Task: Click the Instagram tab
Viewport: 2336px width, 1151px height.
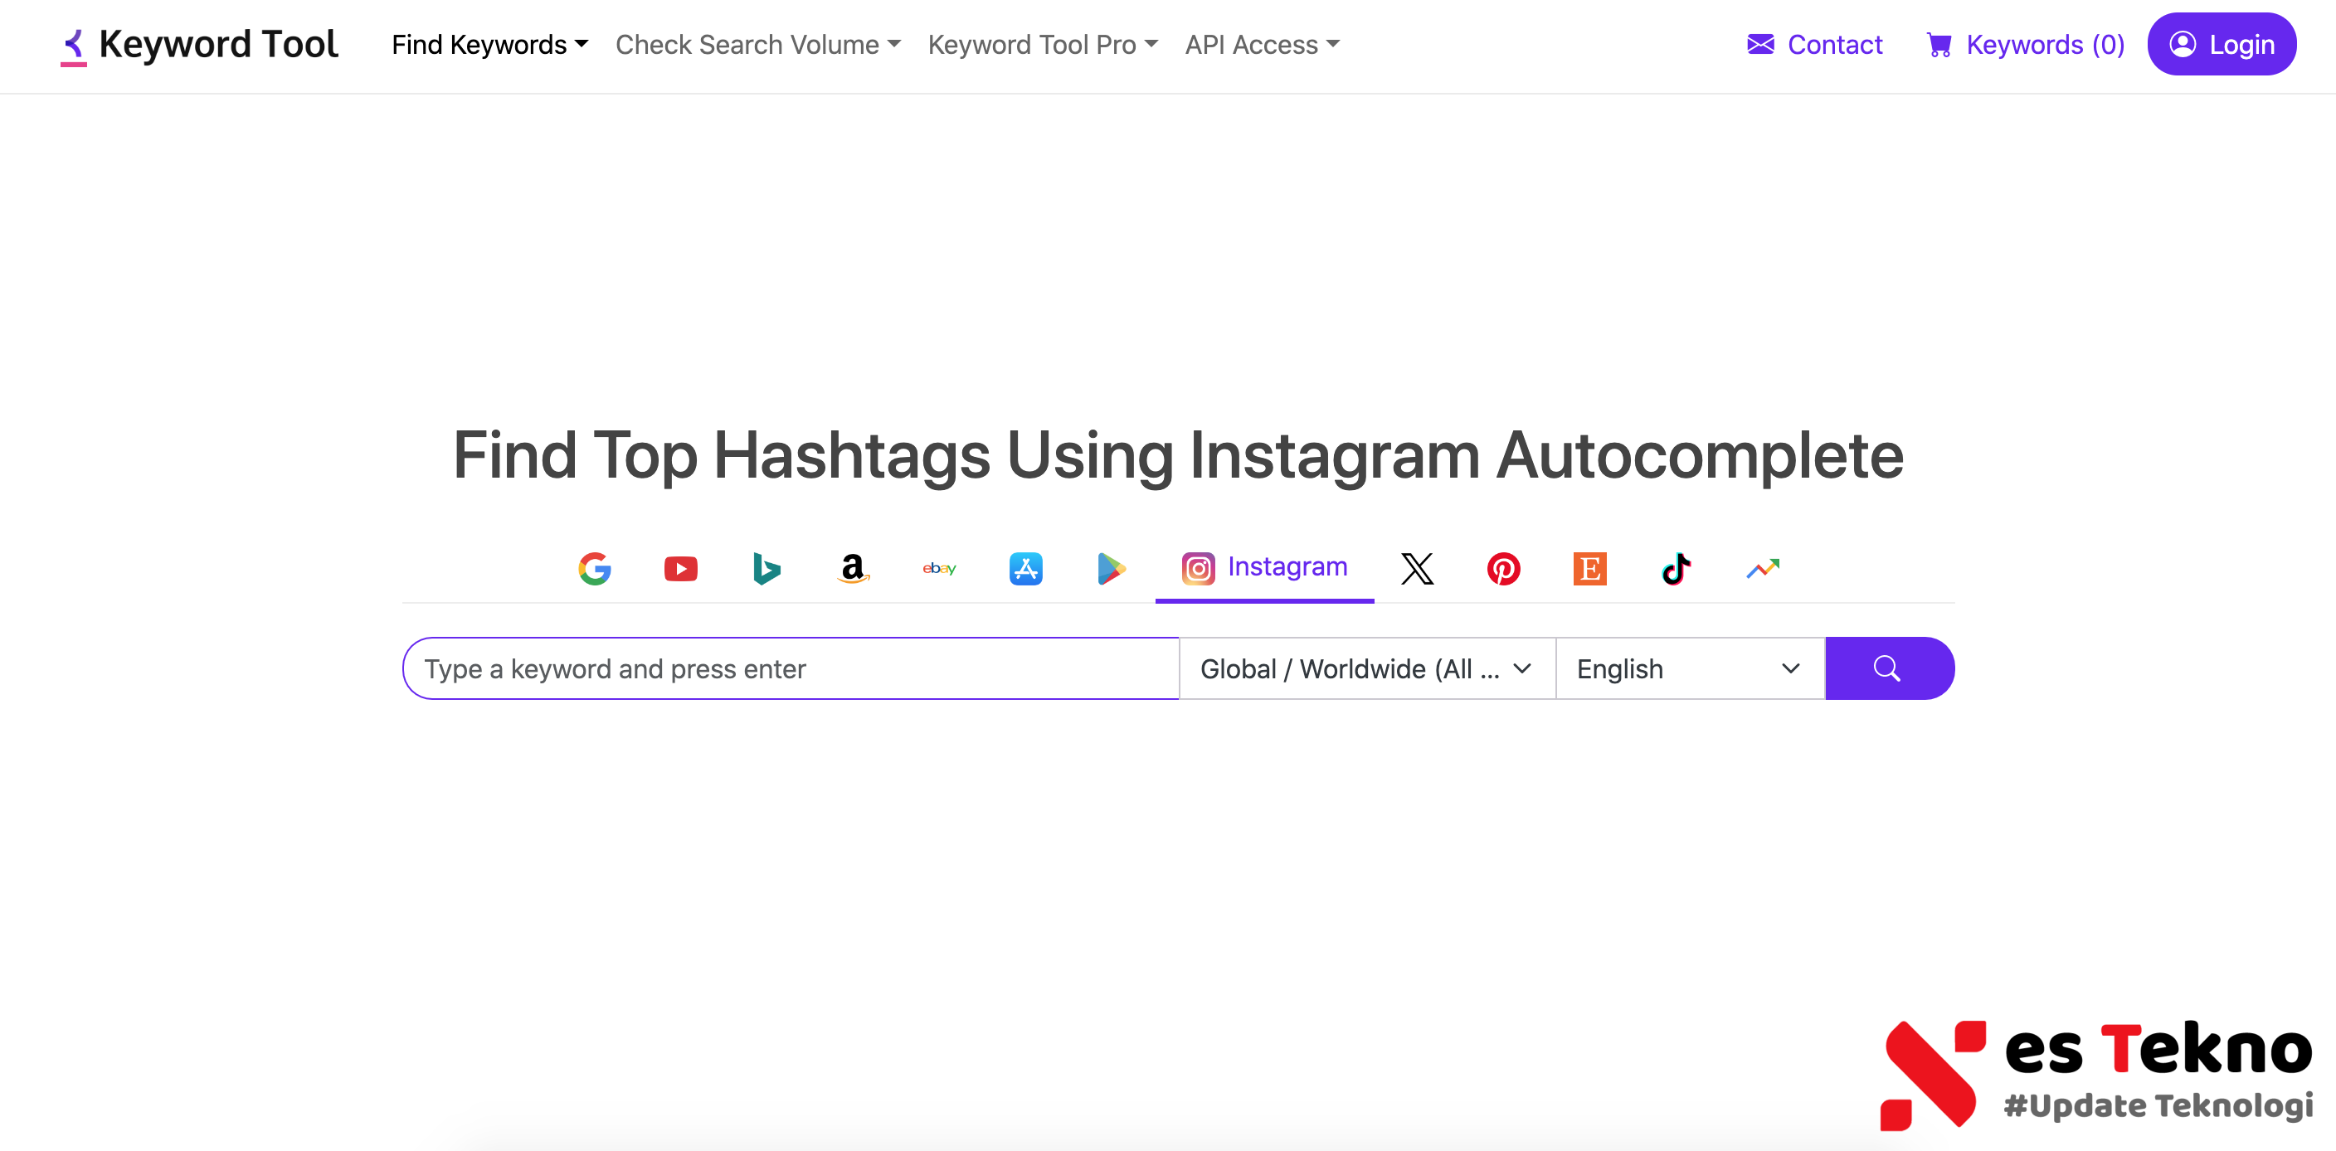Action: [x=1264, y=567]
